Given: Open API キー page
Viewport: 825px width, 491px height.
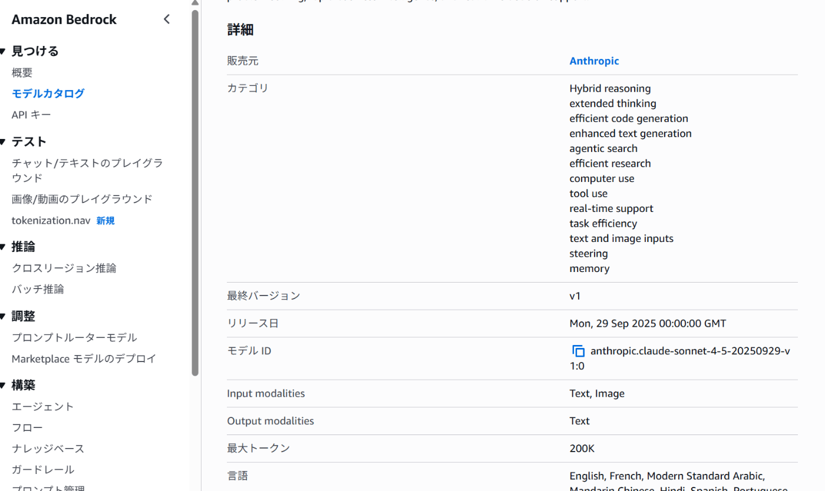Looking at the screenshot, I should pyautogui.click(x=31, y=115).
